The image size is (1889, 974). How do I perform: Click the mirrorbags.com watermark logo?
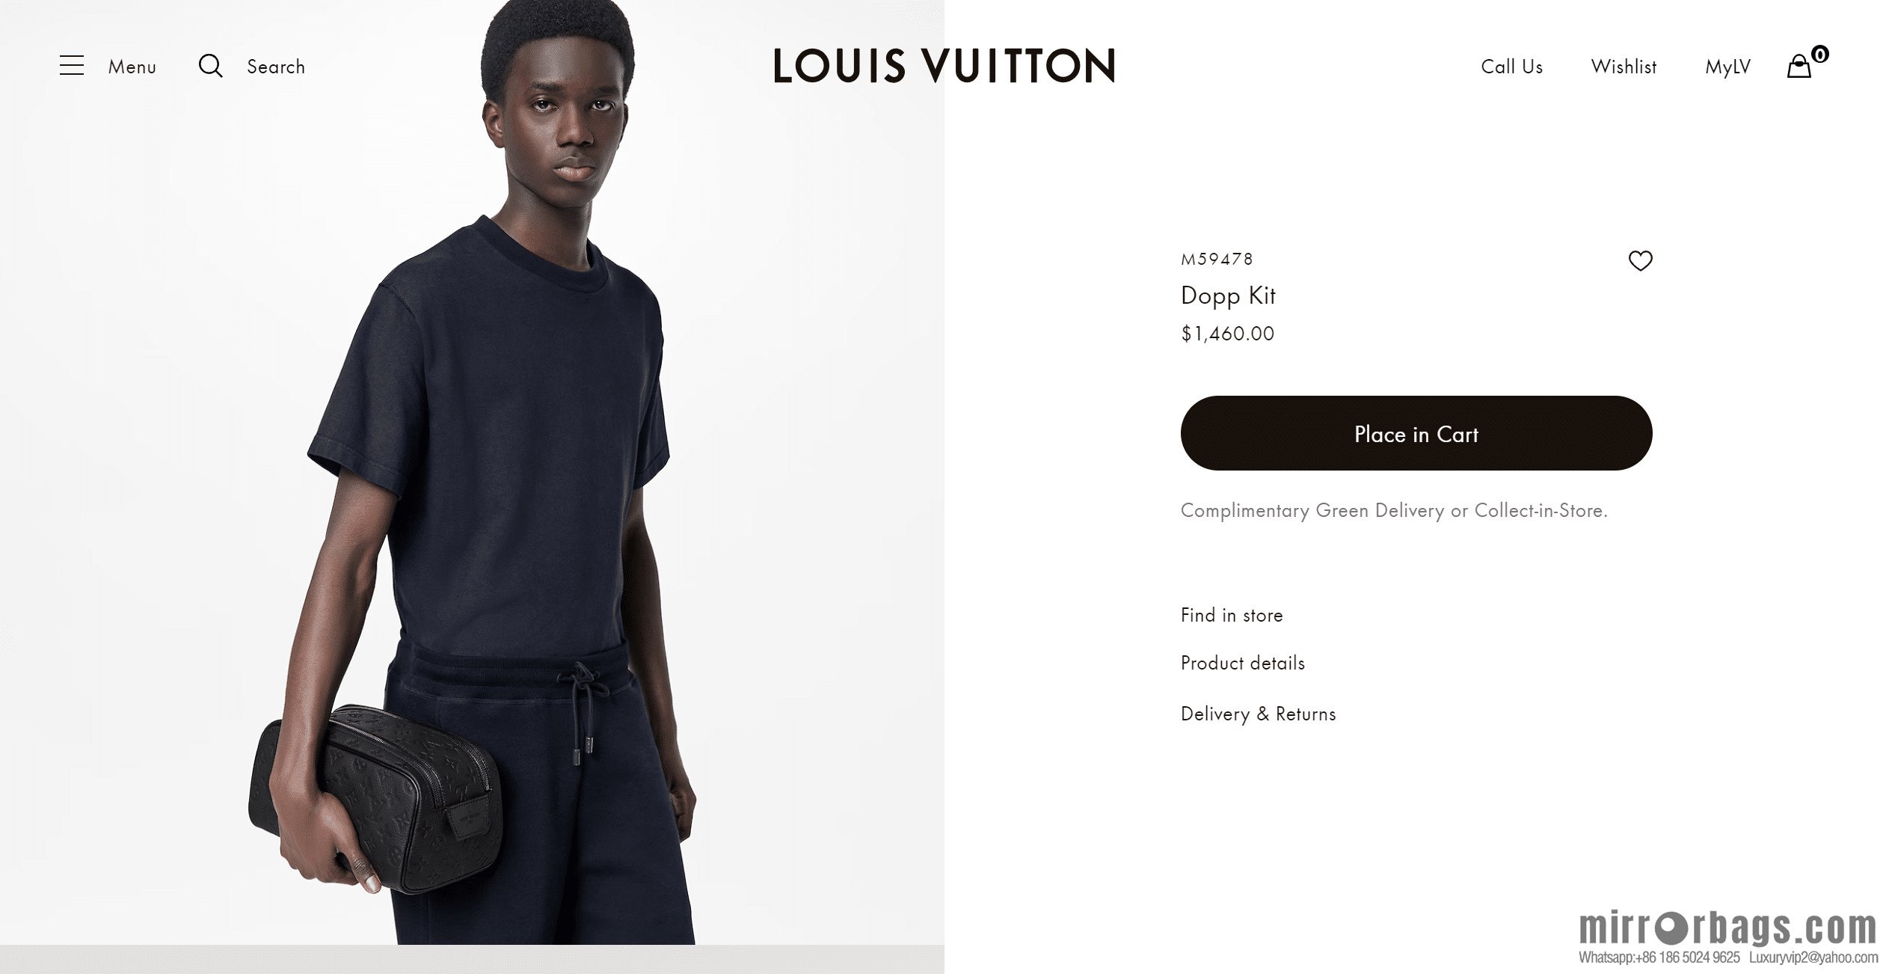tap(1727, 928)
